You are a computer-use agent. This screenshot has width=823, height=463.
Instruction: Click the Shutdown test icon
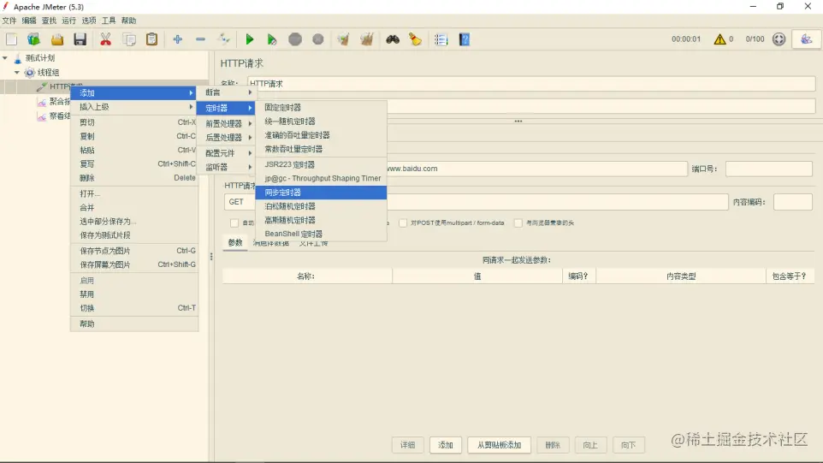coord(318,39)
